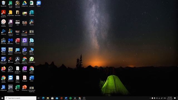Show hidden system tray icons
The width and height of the screenshot is (178, 100).
(x=150, y=98)
